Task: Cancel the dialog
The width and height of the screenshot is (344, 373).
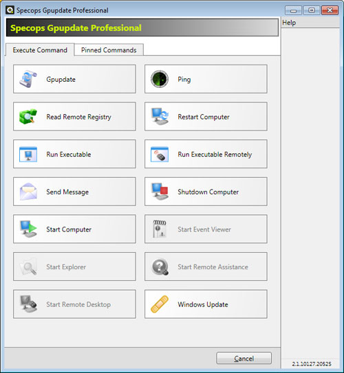Action: (x=244, y=359)
